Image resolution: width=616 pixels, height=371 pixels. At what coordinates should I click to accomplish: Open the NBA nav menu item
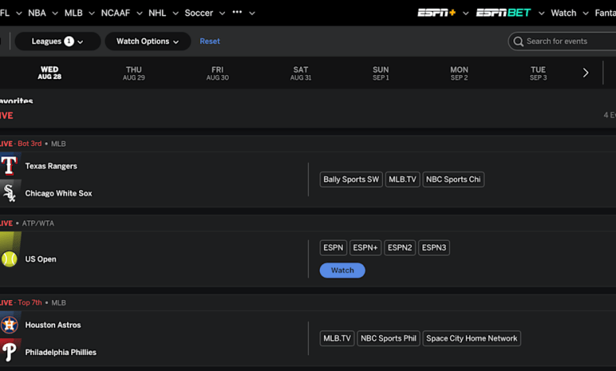pos(37,13)
